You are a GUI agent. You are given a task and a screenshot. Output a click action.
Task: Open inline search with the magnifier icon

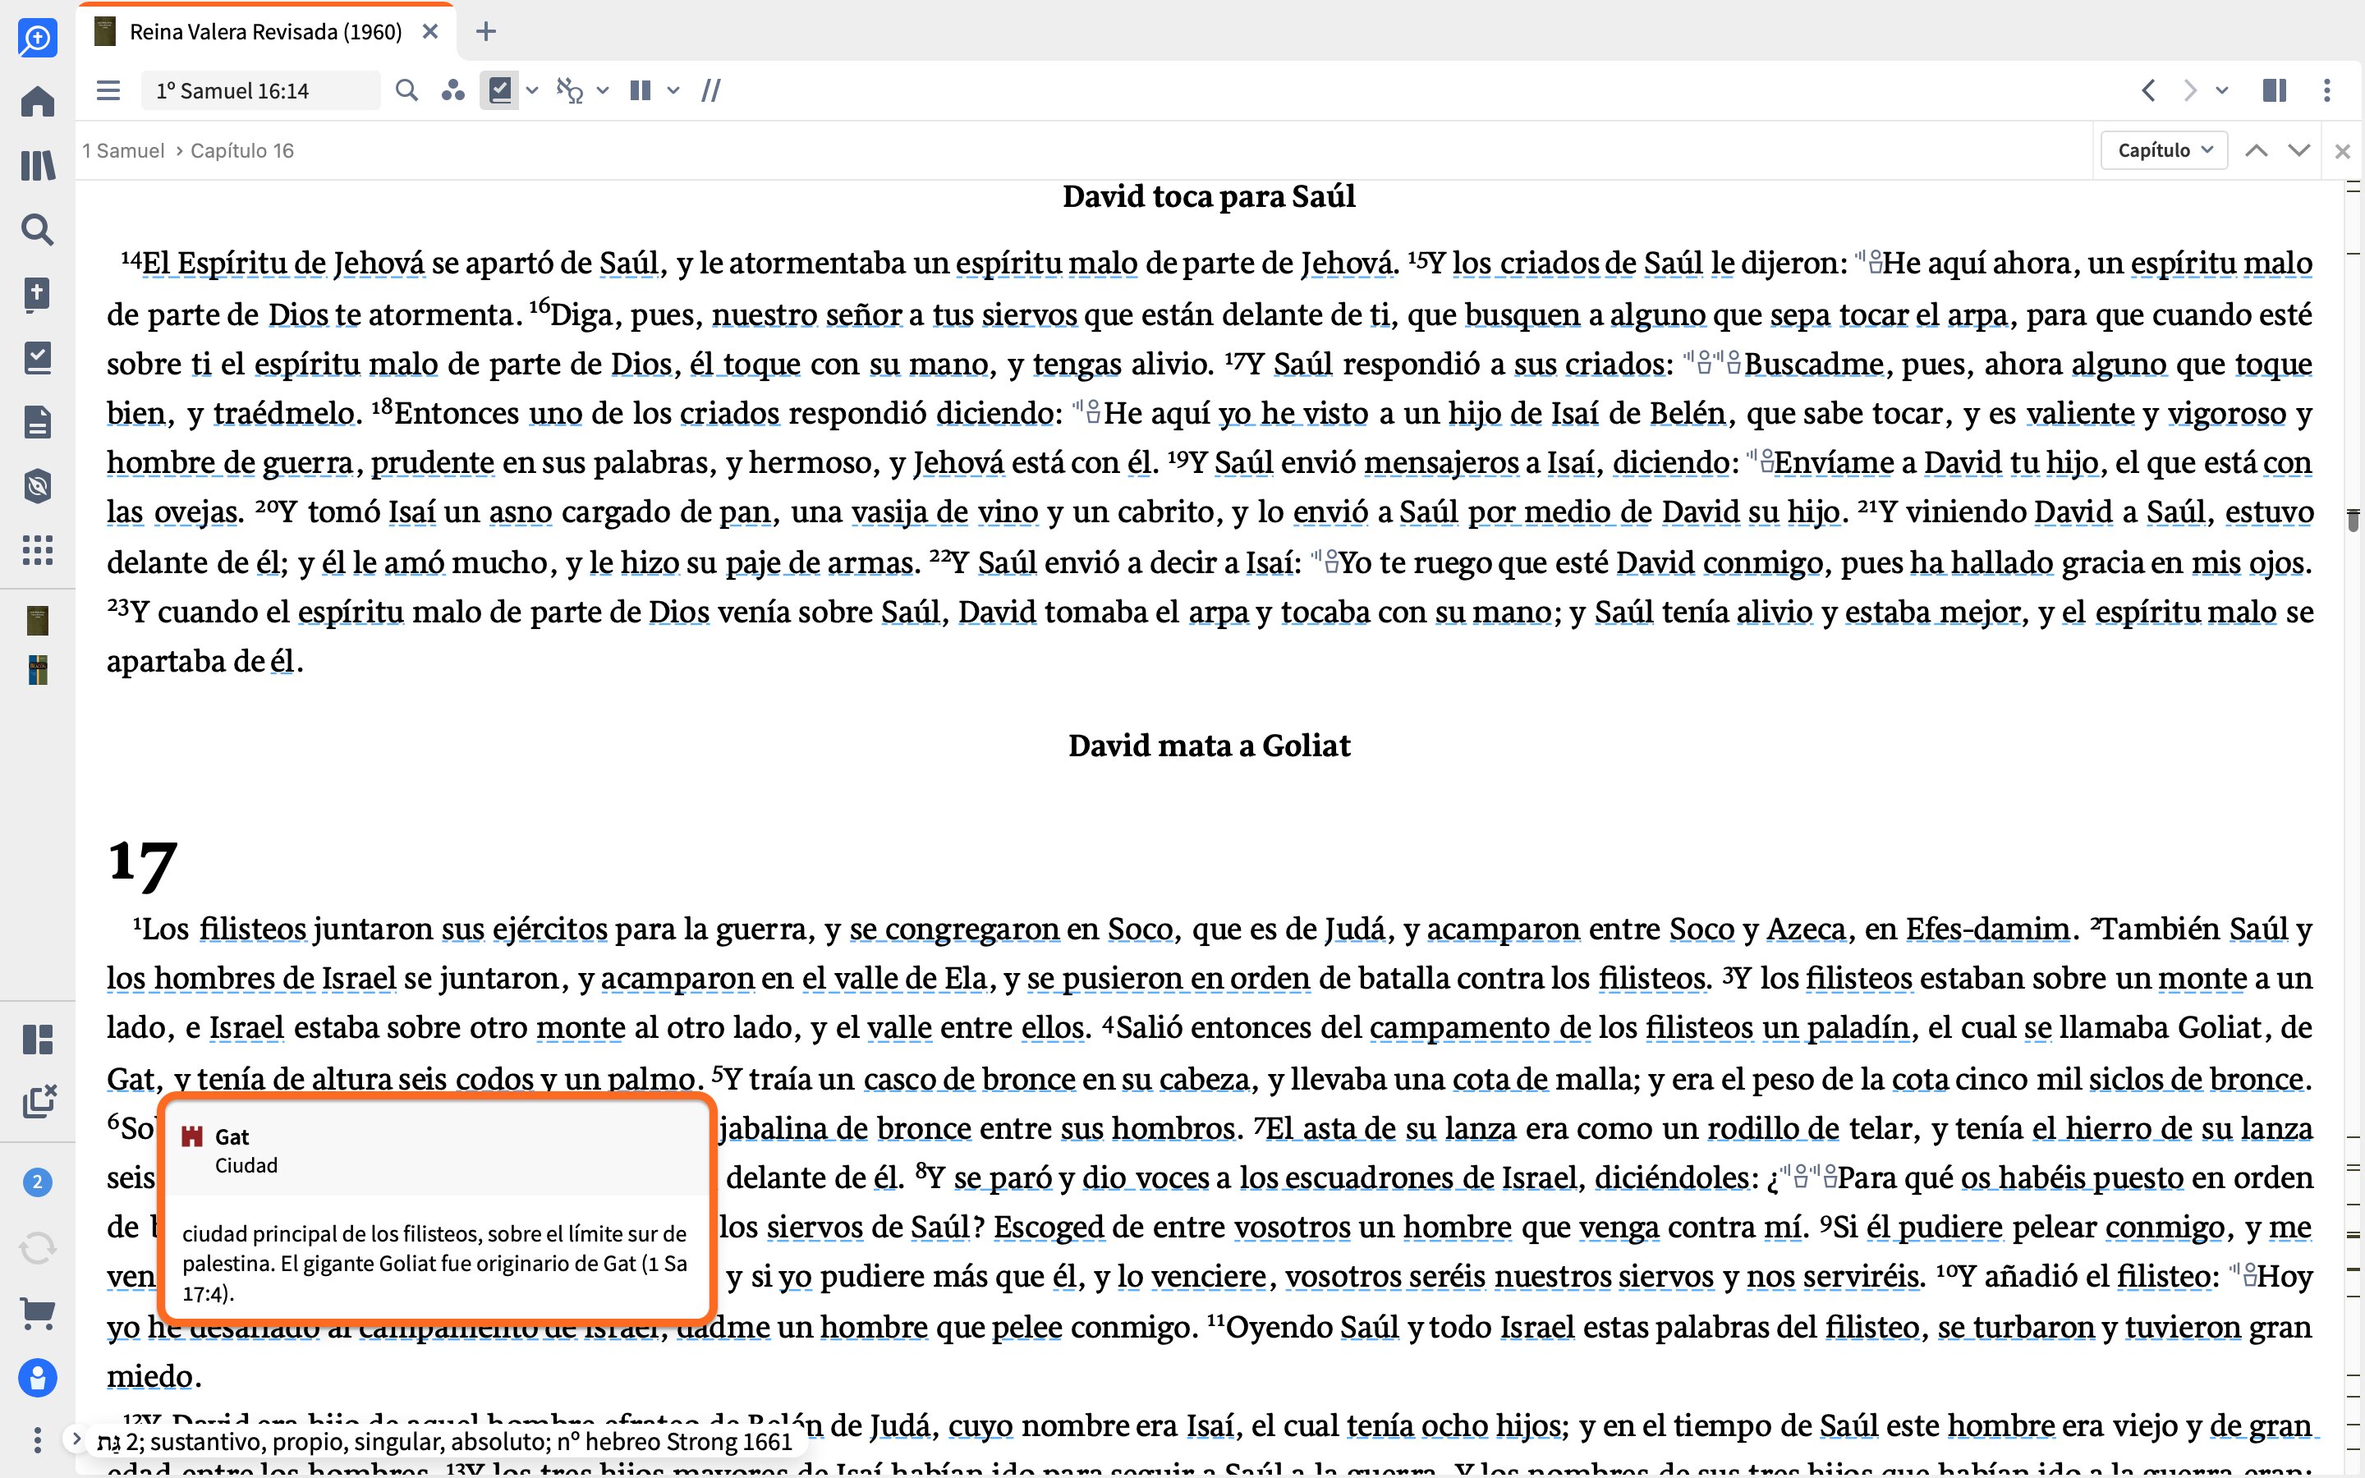click(x=406, y=91)
